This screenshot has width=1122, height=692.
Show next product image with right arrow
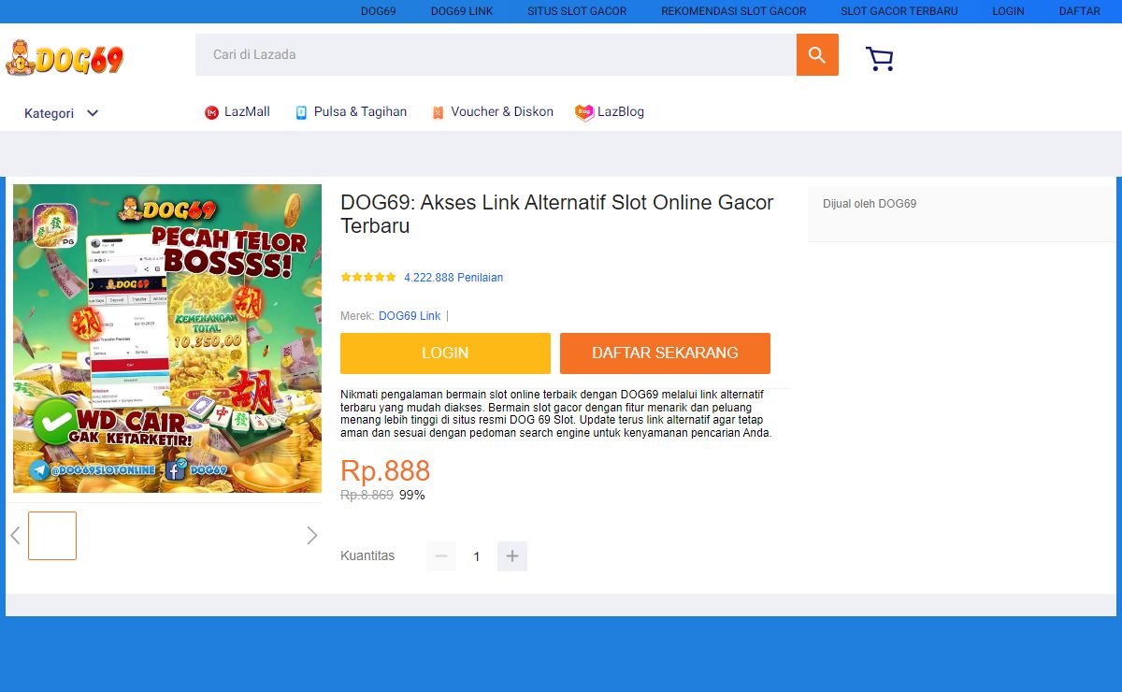tap(312, 536)
